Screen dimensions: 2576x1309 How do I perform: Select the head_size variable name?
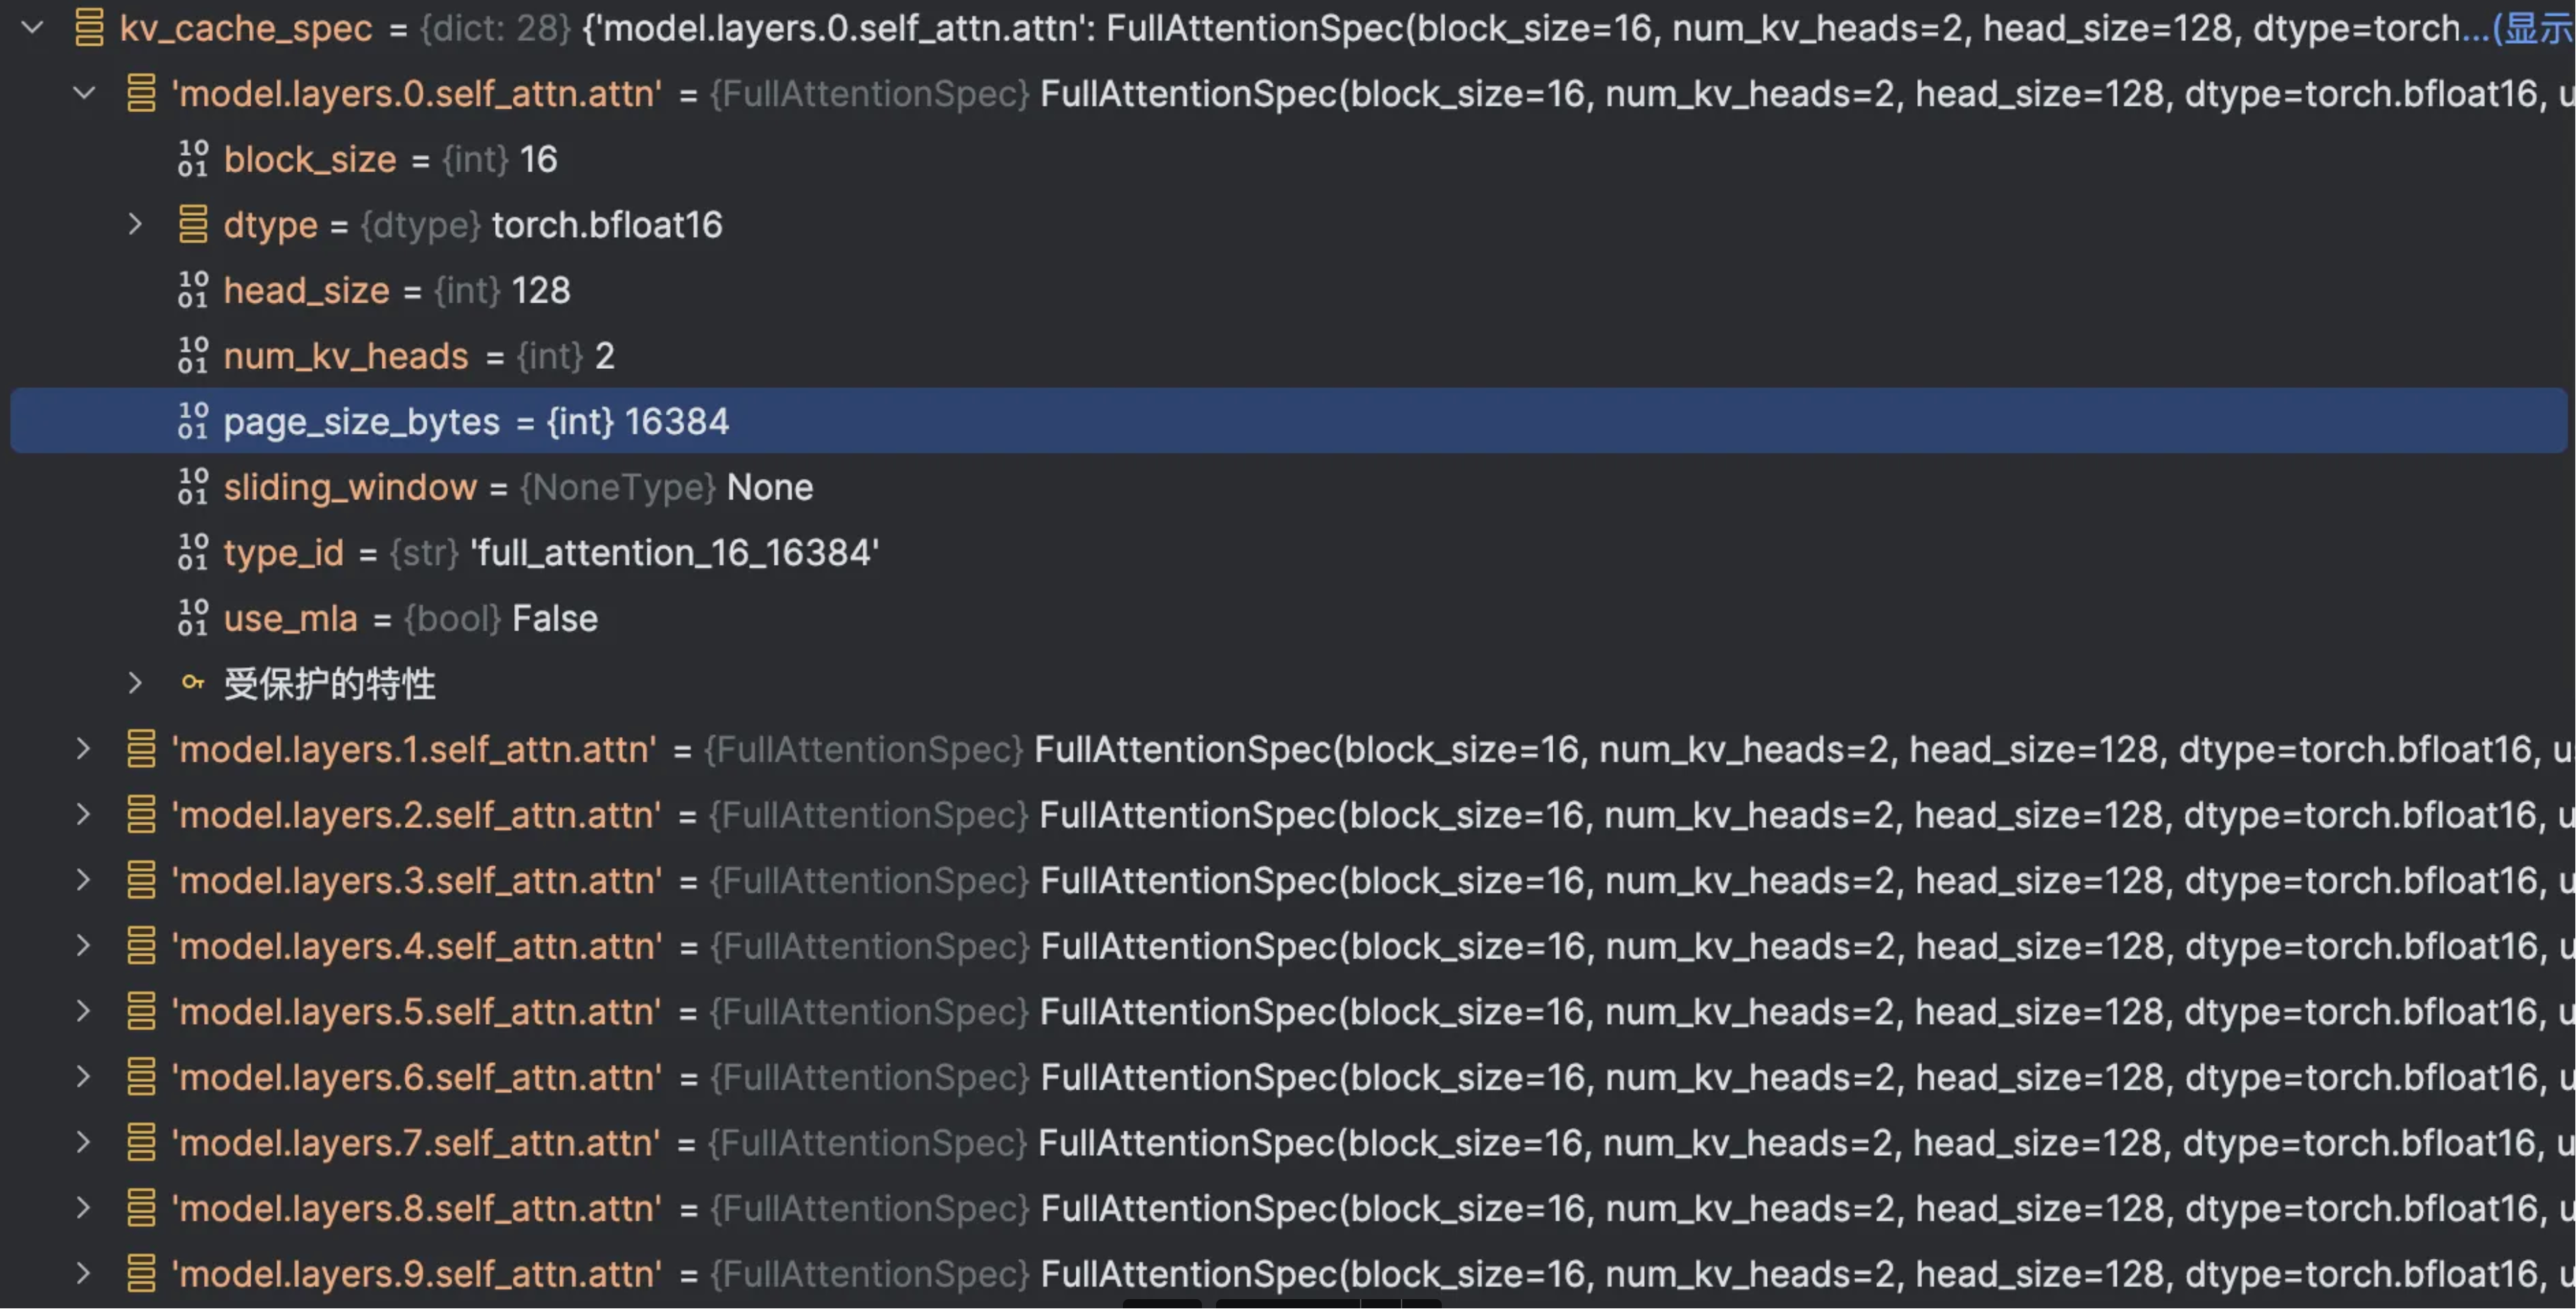pyautogui.click(x=306, y=291)
